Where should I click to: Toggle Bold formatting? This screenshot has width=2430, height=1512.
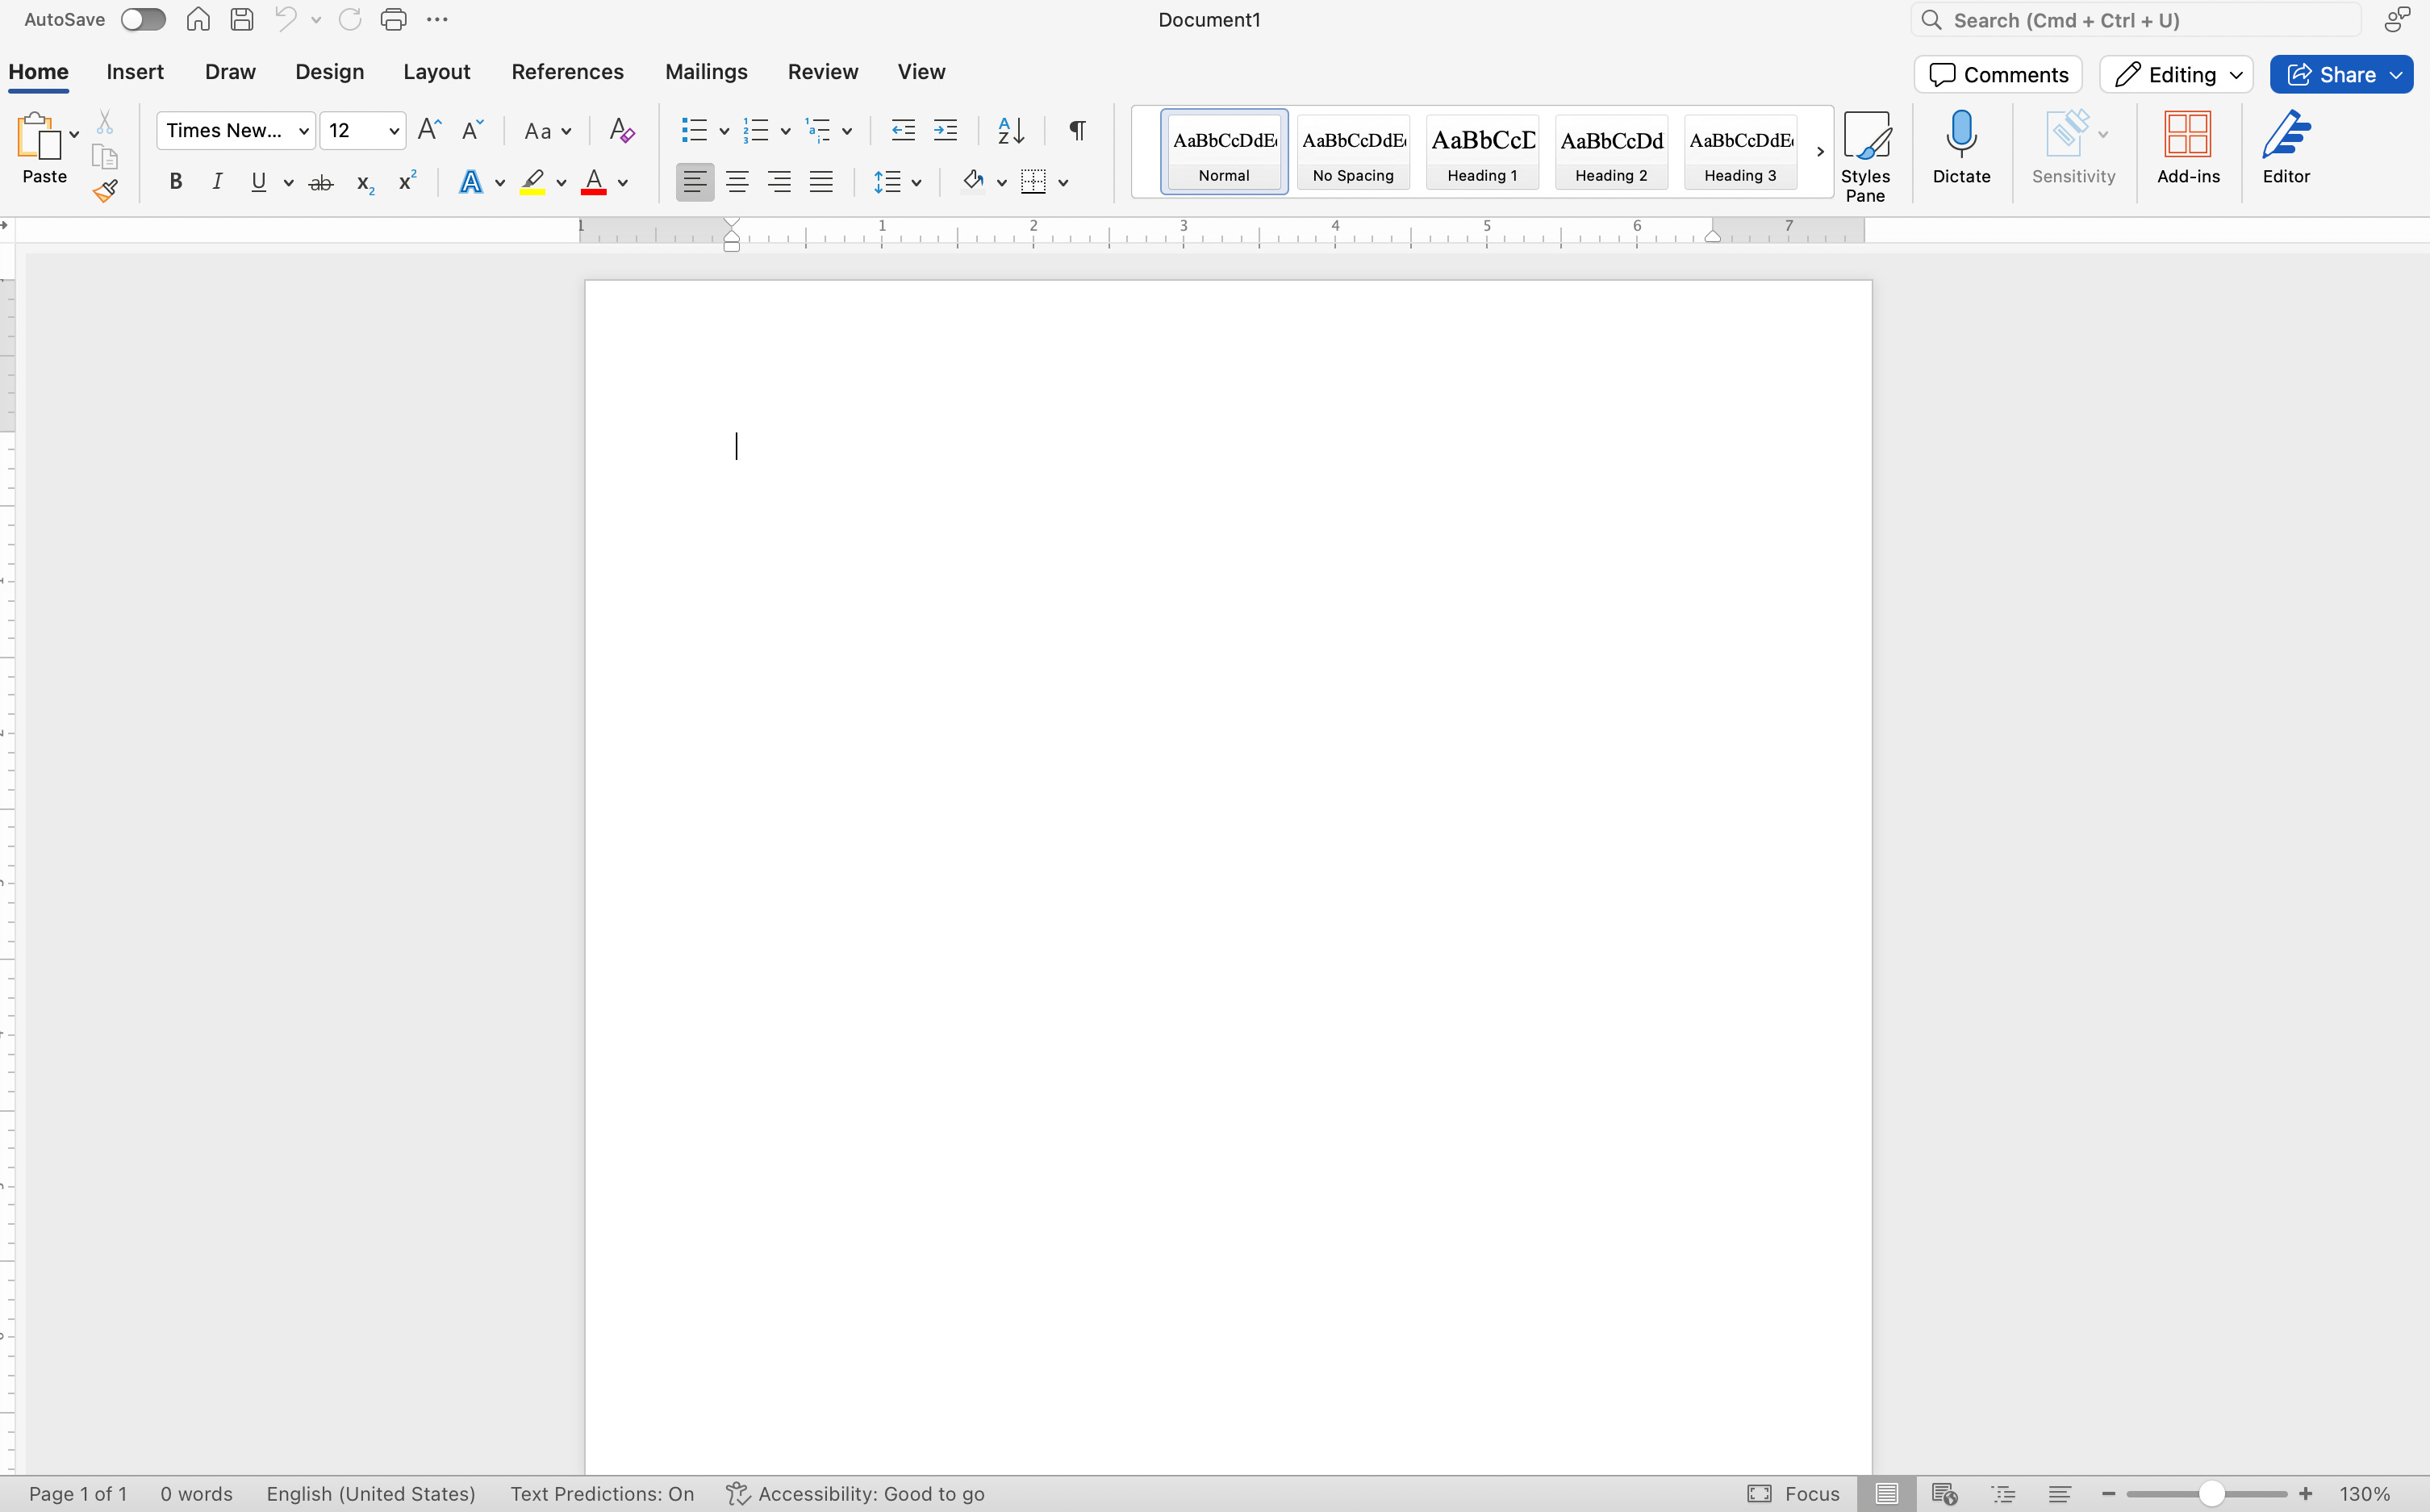tap(176, 182)
